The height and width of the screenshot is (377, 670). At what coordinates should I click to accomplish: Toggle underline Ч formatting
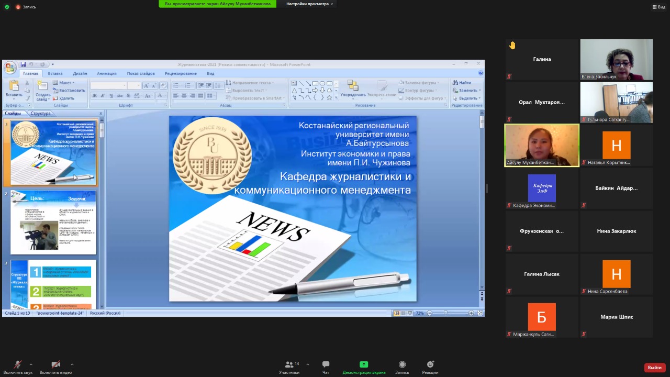pos(111,96)
